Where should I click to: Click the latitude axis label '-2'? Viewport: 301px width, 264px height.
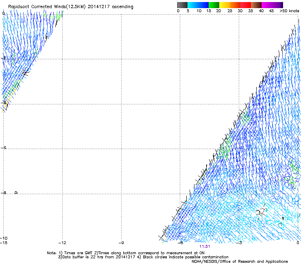[3, 58]
